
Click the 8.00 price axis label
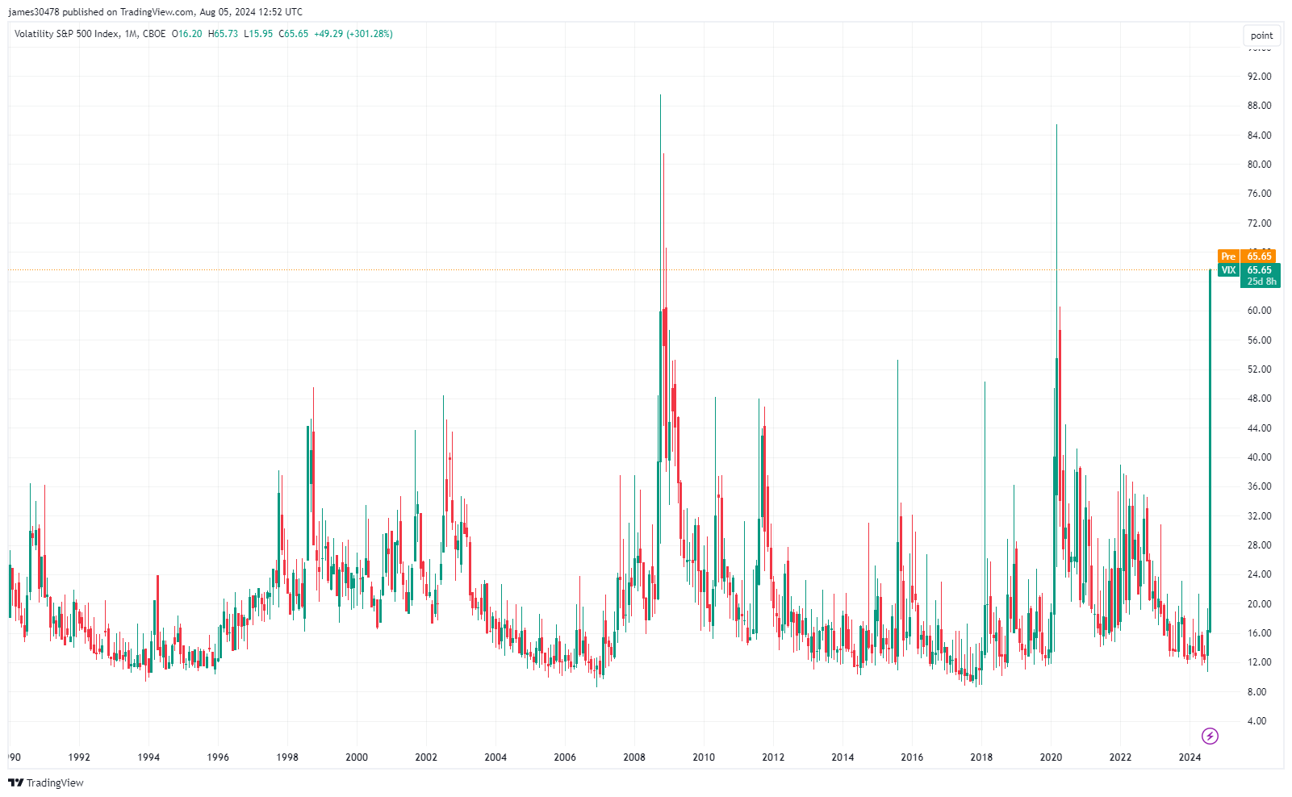pyautogui.click(x=1256, y=692)
